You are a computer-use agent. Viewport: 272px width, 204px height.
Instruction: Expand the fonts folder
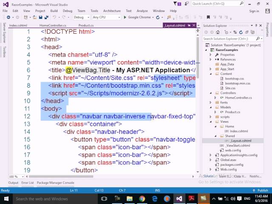click(x=210, y=102)
